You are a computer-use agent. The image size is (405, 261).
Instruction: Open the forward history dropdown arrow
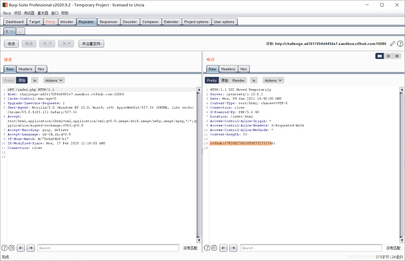coord(69,44)
